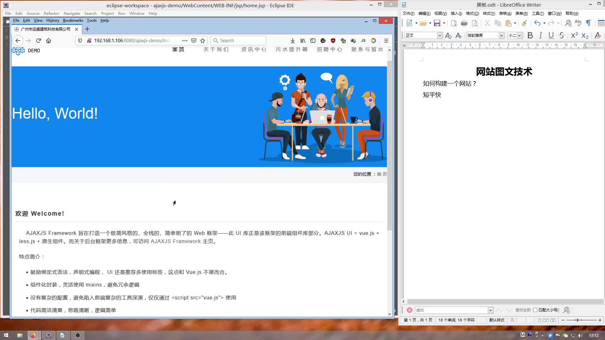Toggle formatting marks in Writer
The image size is (605, 340).
coord(589,23)
